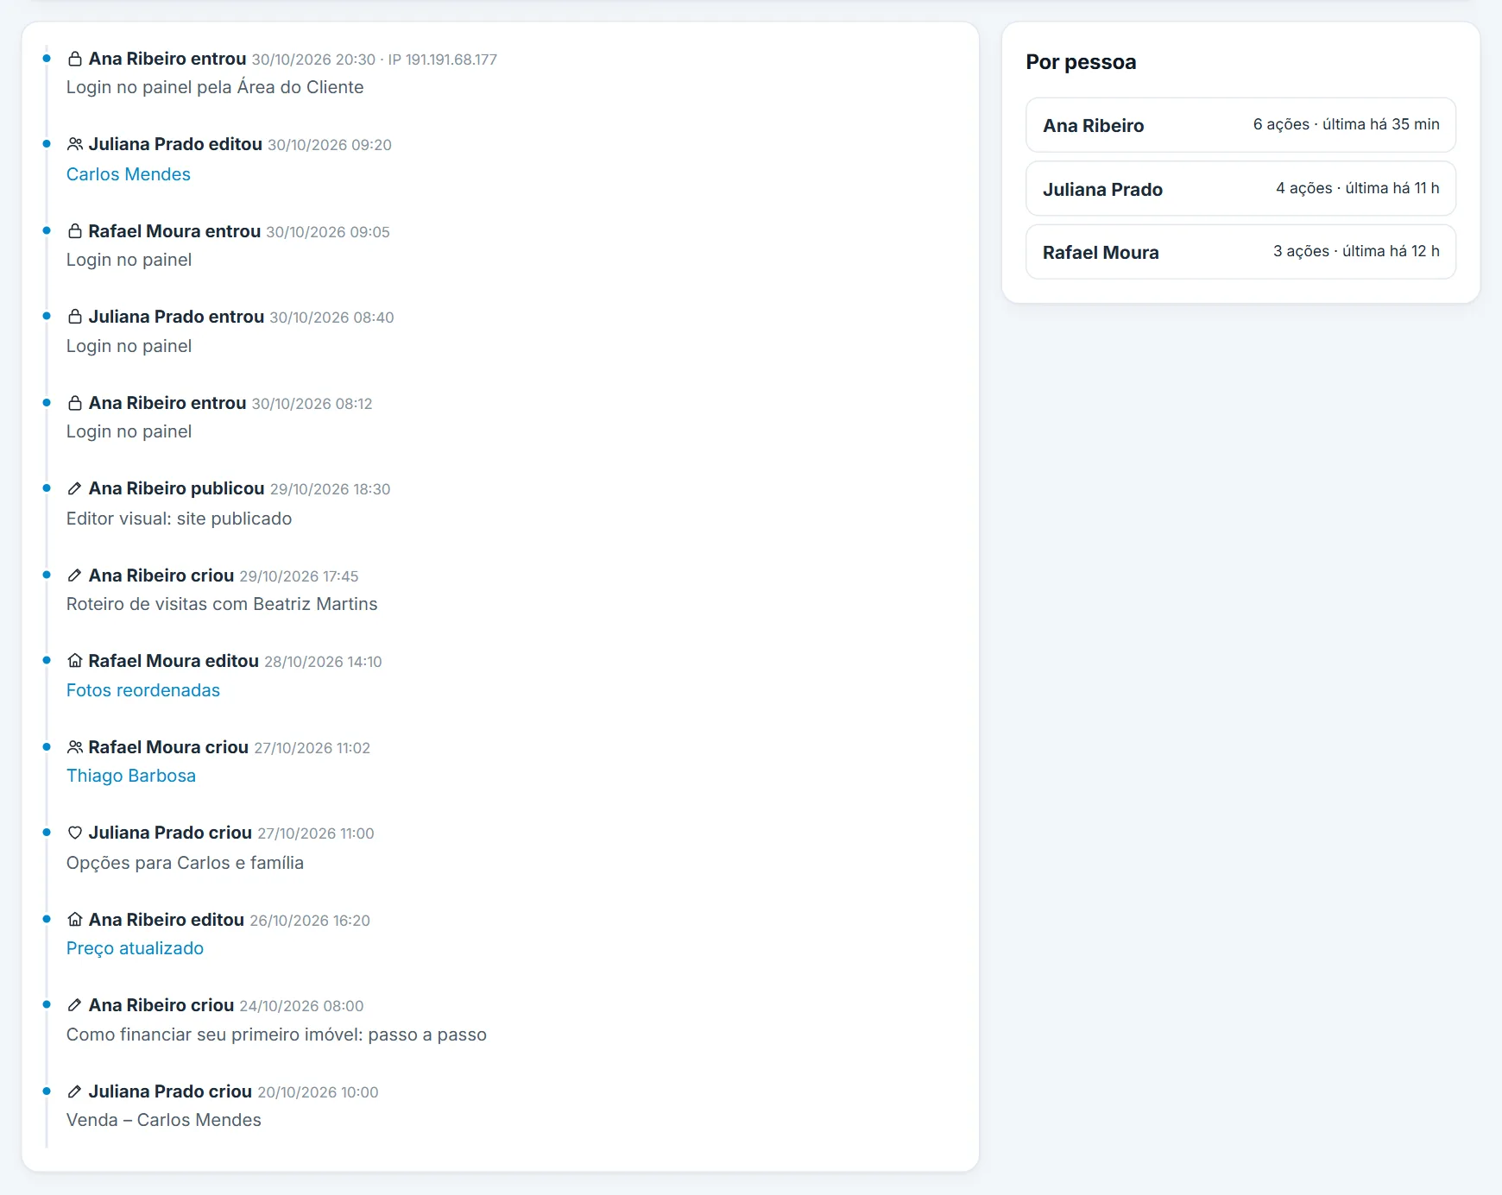The image size is (1502, 1195).
Task: Open the Fotos reordenadas link
Action: [x=143, y=690]
